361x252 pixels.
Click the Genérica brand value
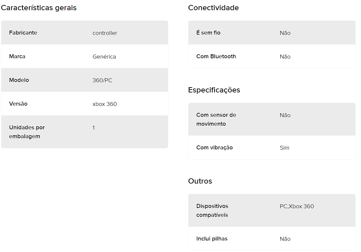104,57
